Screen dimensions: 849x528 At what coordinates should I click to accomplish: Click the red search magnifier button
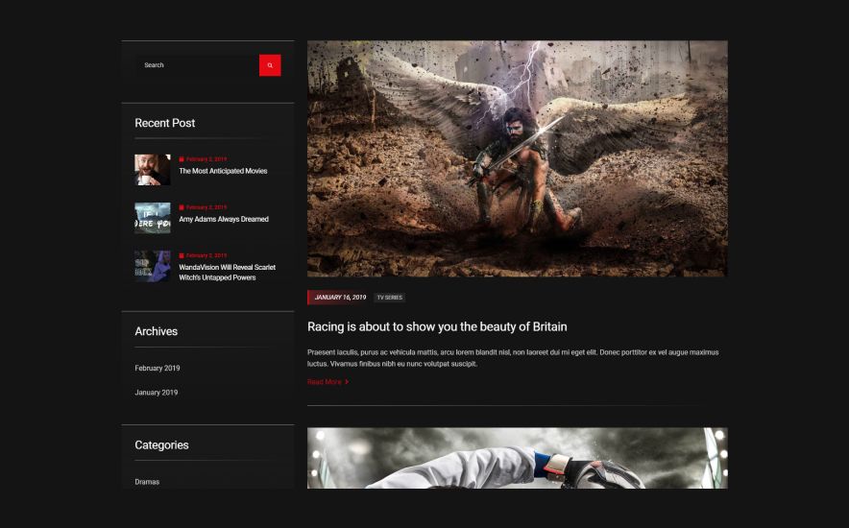(270, 65)
